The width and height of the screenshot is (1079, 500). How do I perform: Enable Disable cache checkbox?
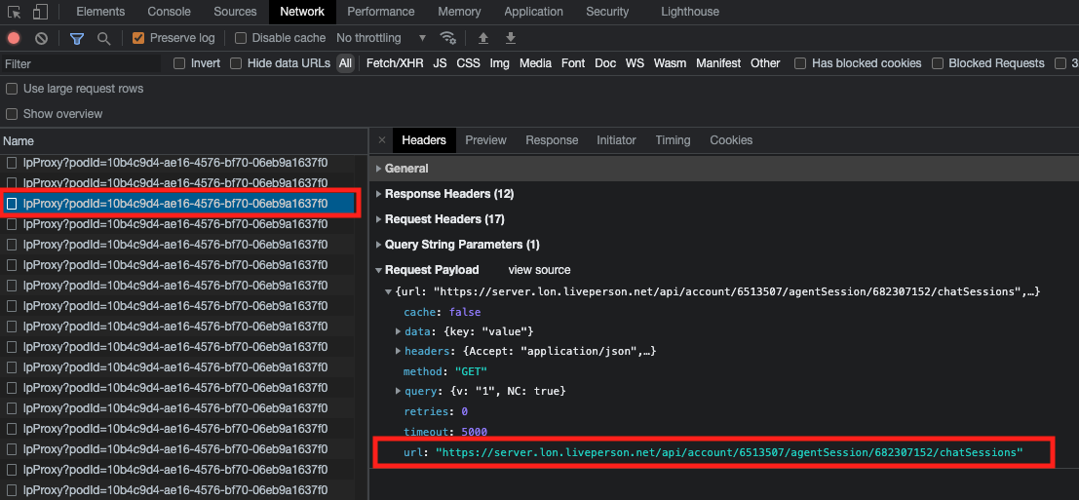click(x=240, y=38)
